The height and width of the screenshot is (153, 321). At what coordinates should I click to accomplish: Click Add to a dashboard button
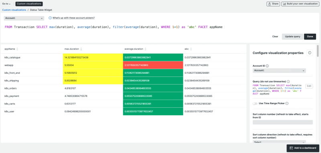pos(303,148)
